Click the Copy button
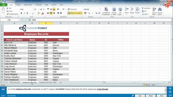The width and height of the screenshot is (173, 97). pos(10,11)
